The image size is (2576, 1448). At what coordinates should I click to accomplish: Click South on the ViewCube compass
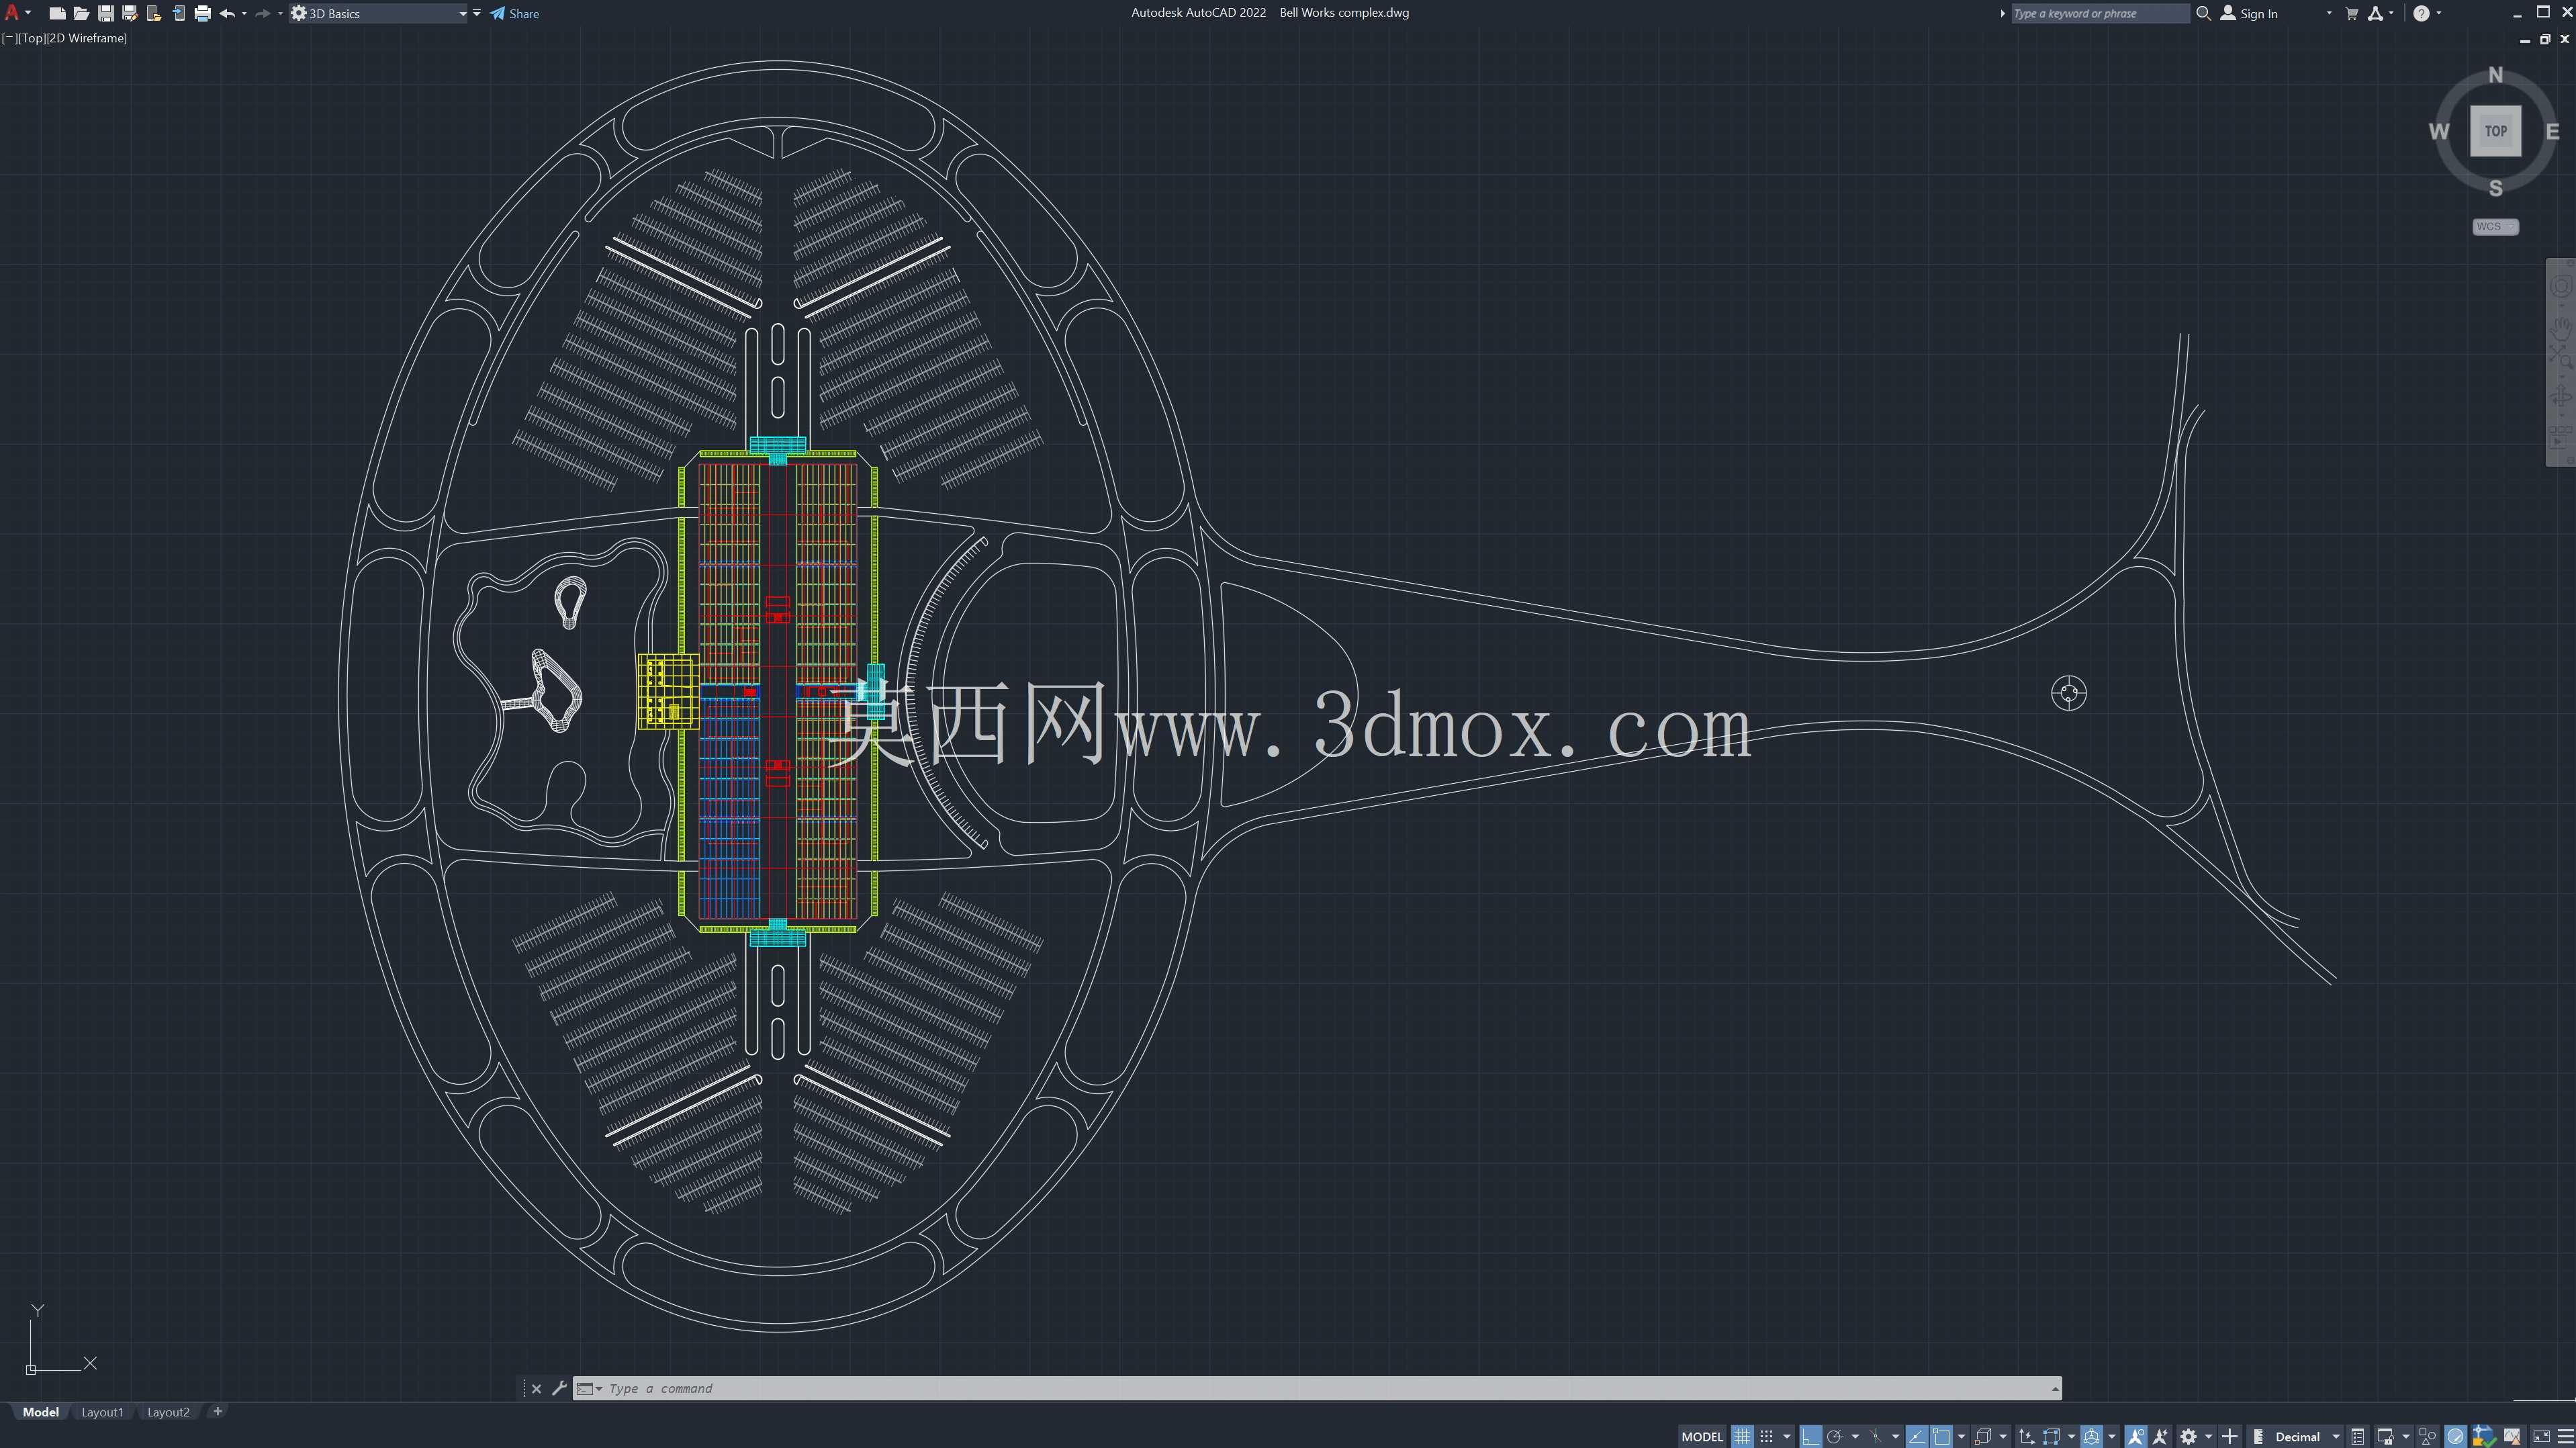click(x=2496, y=188)
